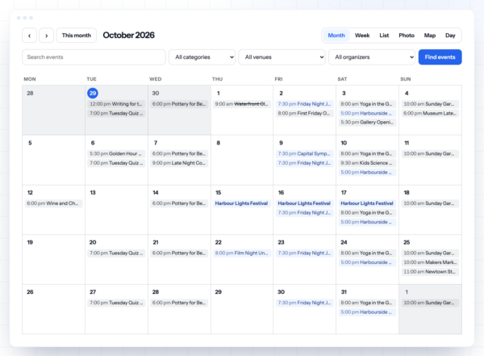This screenshot has width=484, height=356.
Task: Switch to Photo view tab
Action: (407, 36)
